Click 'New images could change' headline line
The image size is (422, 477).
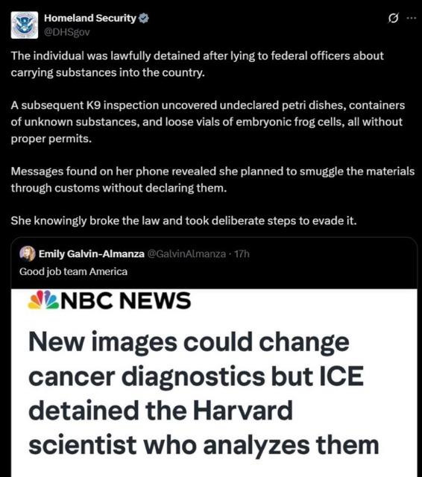coord(189,343)
